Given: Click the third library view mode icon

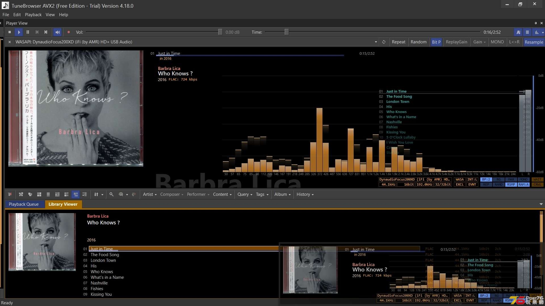Looking at the screenshot, I should pyautogui.click(x=30, y=194).
